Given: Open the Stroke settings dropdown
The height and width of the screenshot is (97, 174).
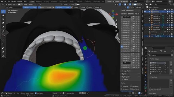Looking at the screenshot, I should click(84, 7).
